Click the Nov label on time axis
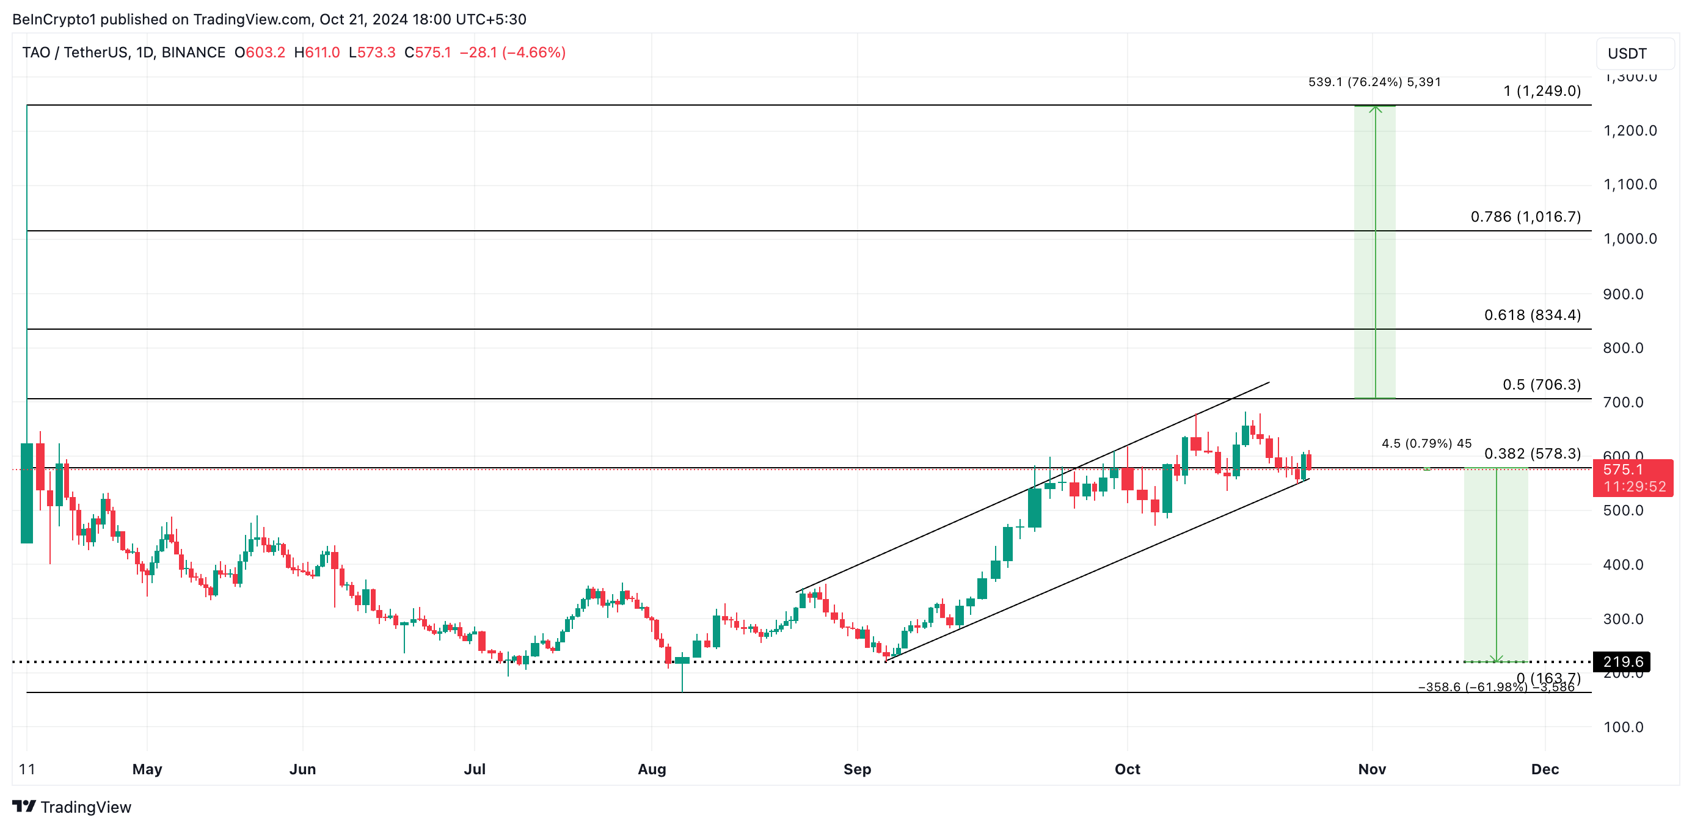Image resolution: width=1692 pixels, height=828 pixels. pos(1371,769)
